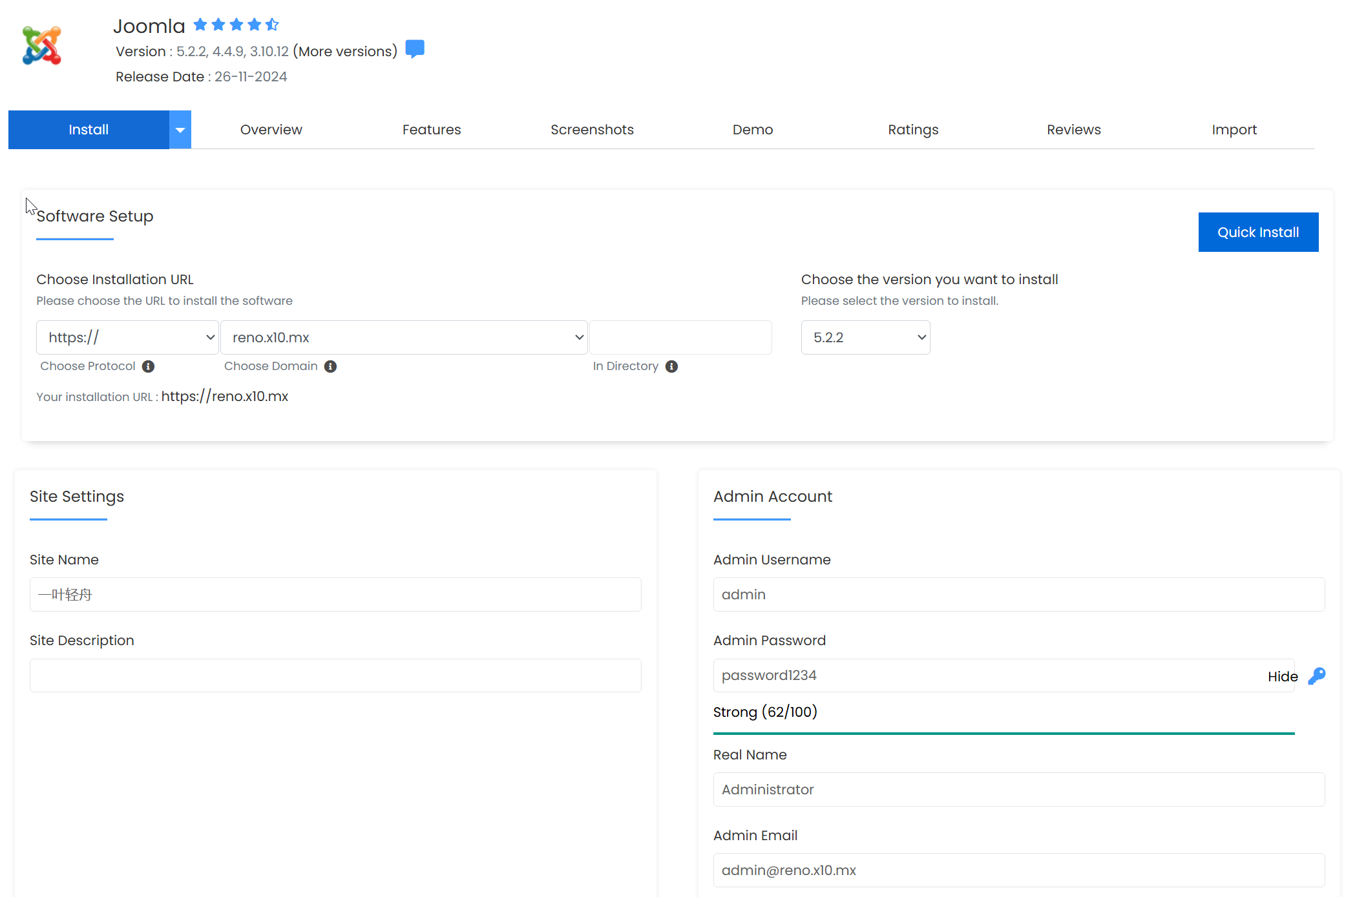Open the 5.2.2 version dropdown

point(865,338)
